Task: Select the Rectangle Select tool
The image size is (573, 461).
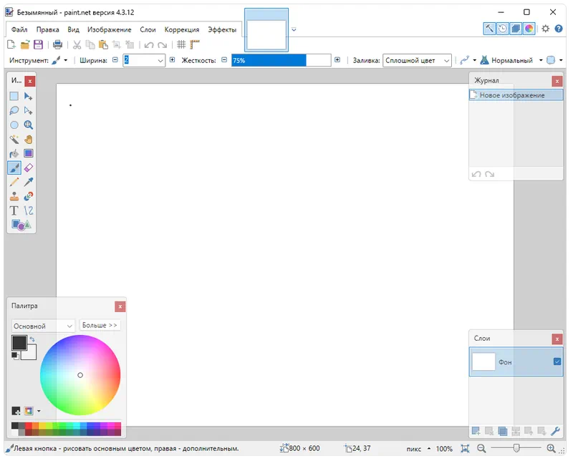Action: (14, 97)
